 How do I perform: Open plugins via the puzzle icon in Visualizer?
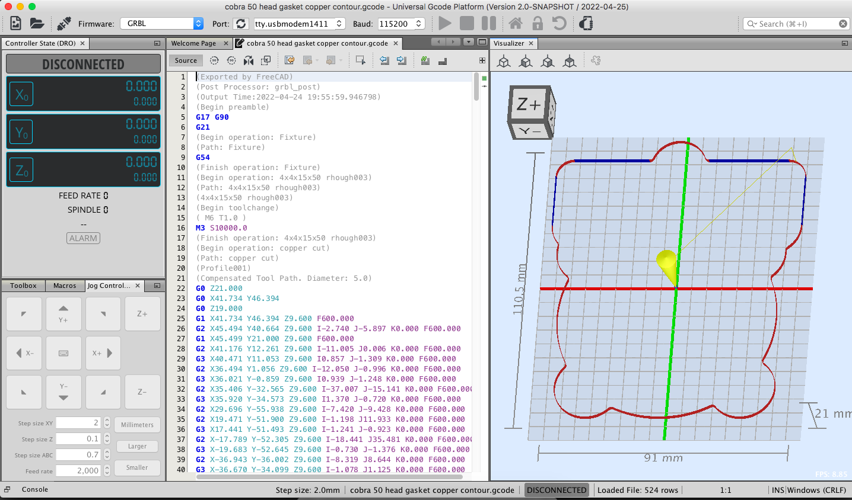click(x=595, y=60)
